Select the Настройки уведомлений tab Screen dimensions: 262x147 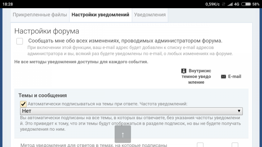[101, 15]
